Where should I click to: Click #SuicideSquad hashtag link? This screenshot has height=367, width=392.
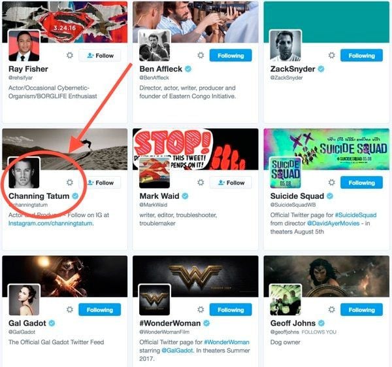[355, 215]
